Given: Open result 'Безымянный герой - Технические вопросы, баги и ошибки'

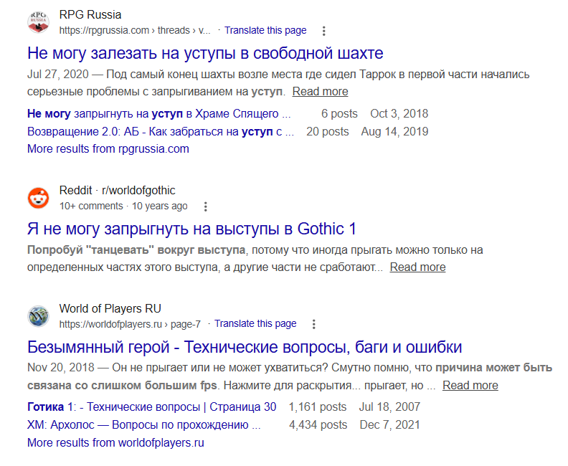Looking at the screenshot, I should (245, 347).
